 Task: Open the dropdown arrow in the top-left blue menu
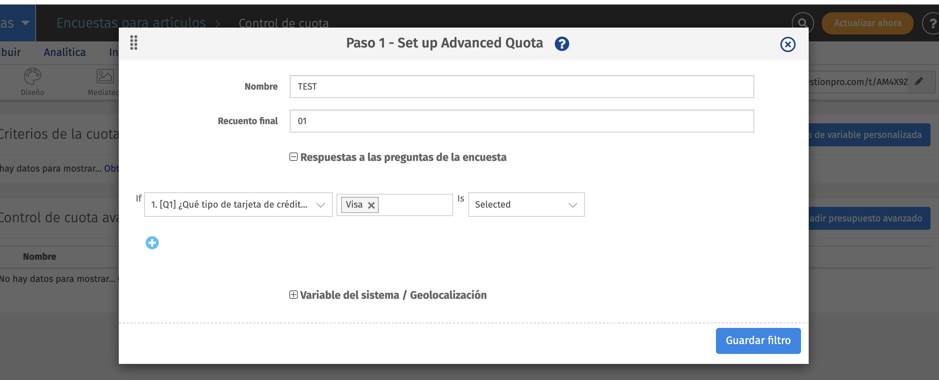(25, 23)
